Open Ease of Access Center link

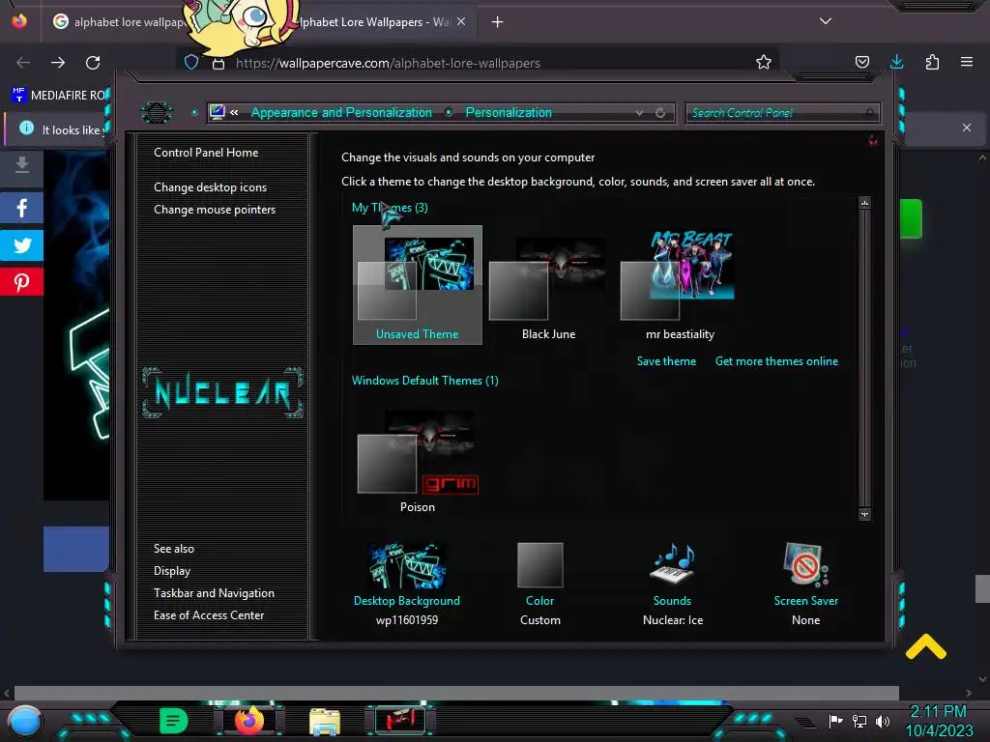[209, 615]
